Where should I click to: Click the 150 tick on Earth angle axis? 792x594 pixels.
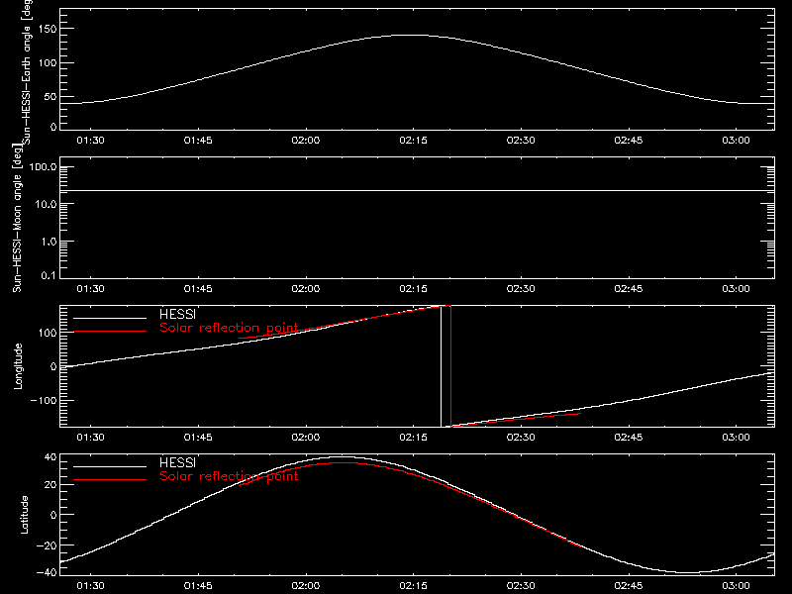tap(47, 29)
